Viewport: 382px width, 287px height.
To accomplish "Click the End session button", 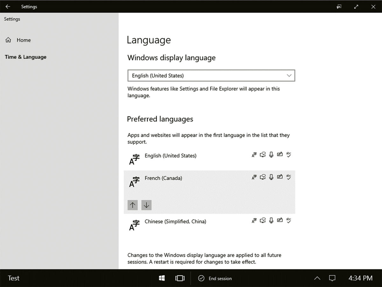I will pos(215,278).
